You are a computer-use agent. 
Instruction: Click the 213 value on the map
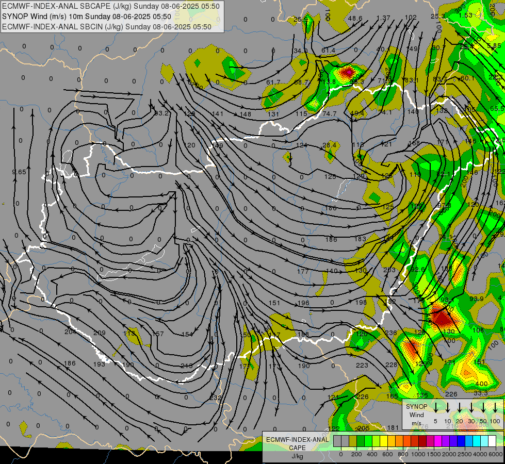pos(187,366)
